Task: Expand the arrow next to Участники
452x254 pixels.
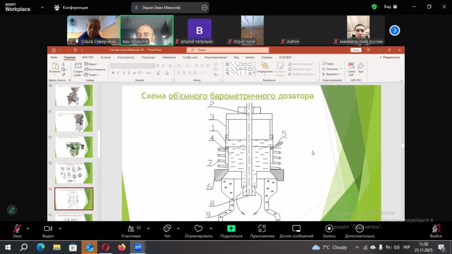Action: pos(148,228)
